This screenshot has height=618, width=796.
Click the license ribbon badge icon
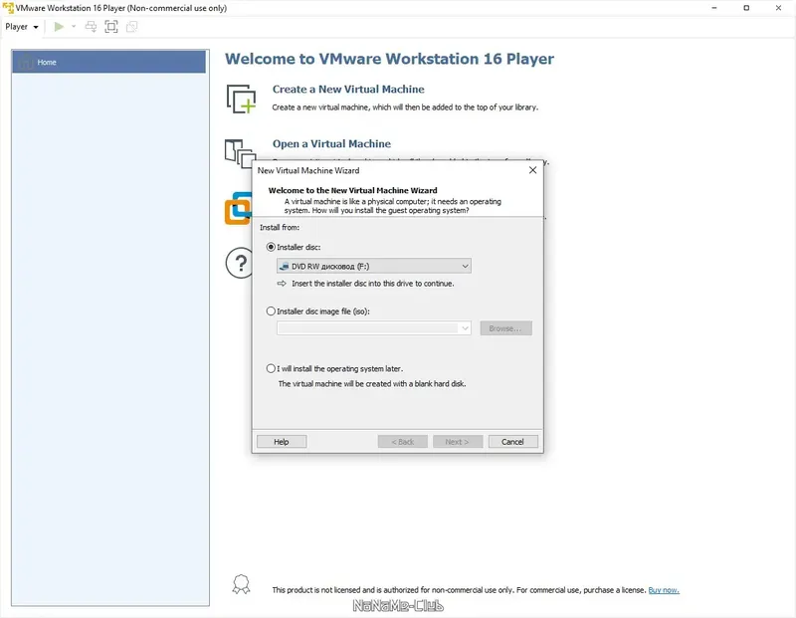click(241, 584)
